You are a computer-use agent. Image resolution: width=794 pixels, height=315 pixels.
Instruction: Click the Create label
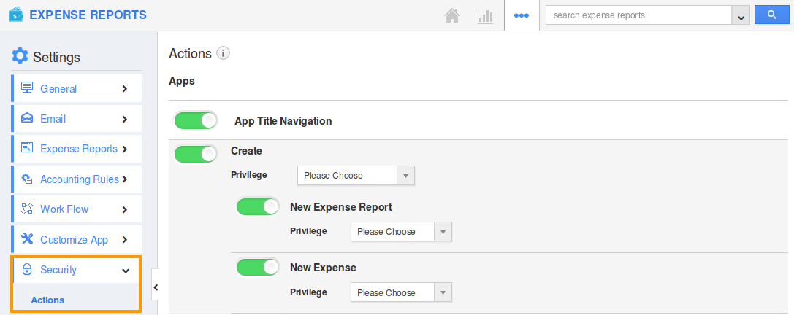247,151
